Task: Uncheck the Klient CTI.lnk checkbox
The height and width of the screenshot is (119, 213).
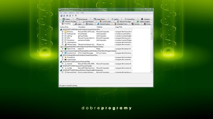Action: coord(63,49)
